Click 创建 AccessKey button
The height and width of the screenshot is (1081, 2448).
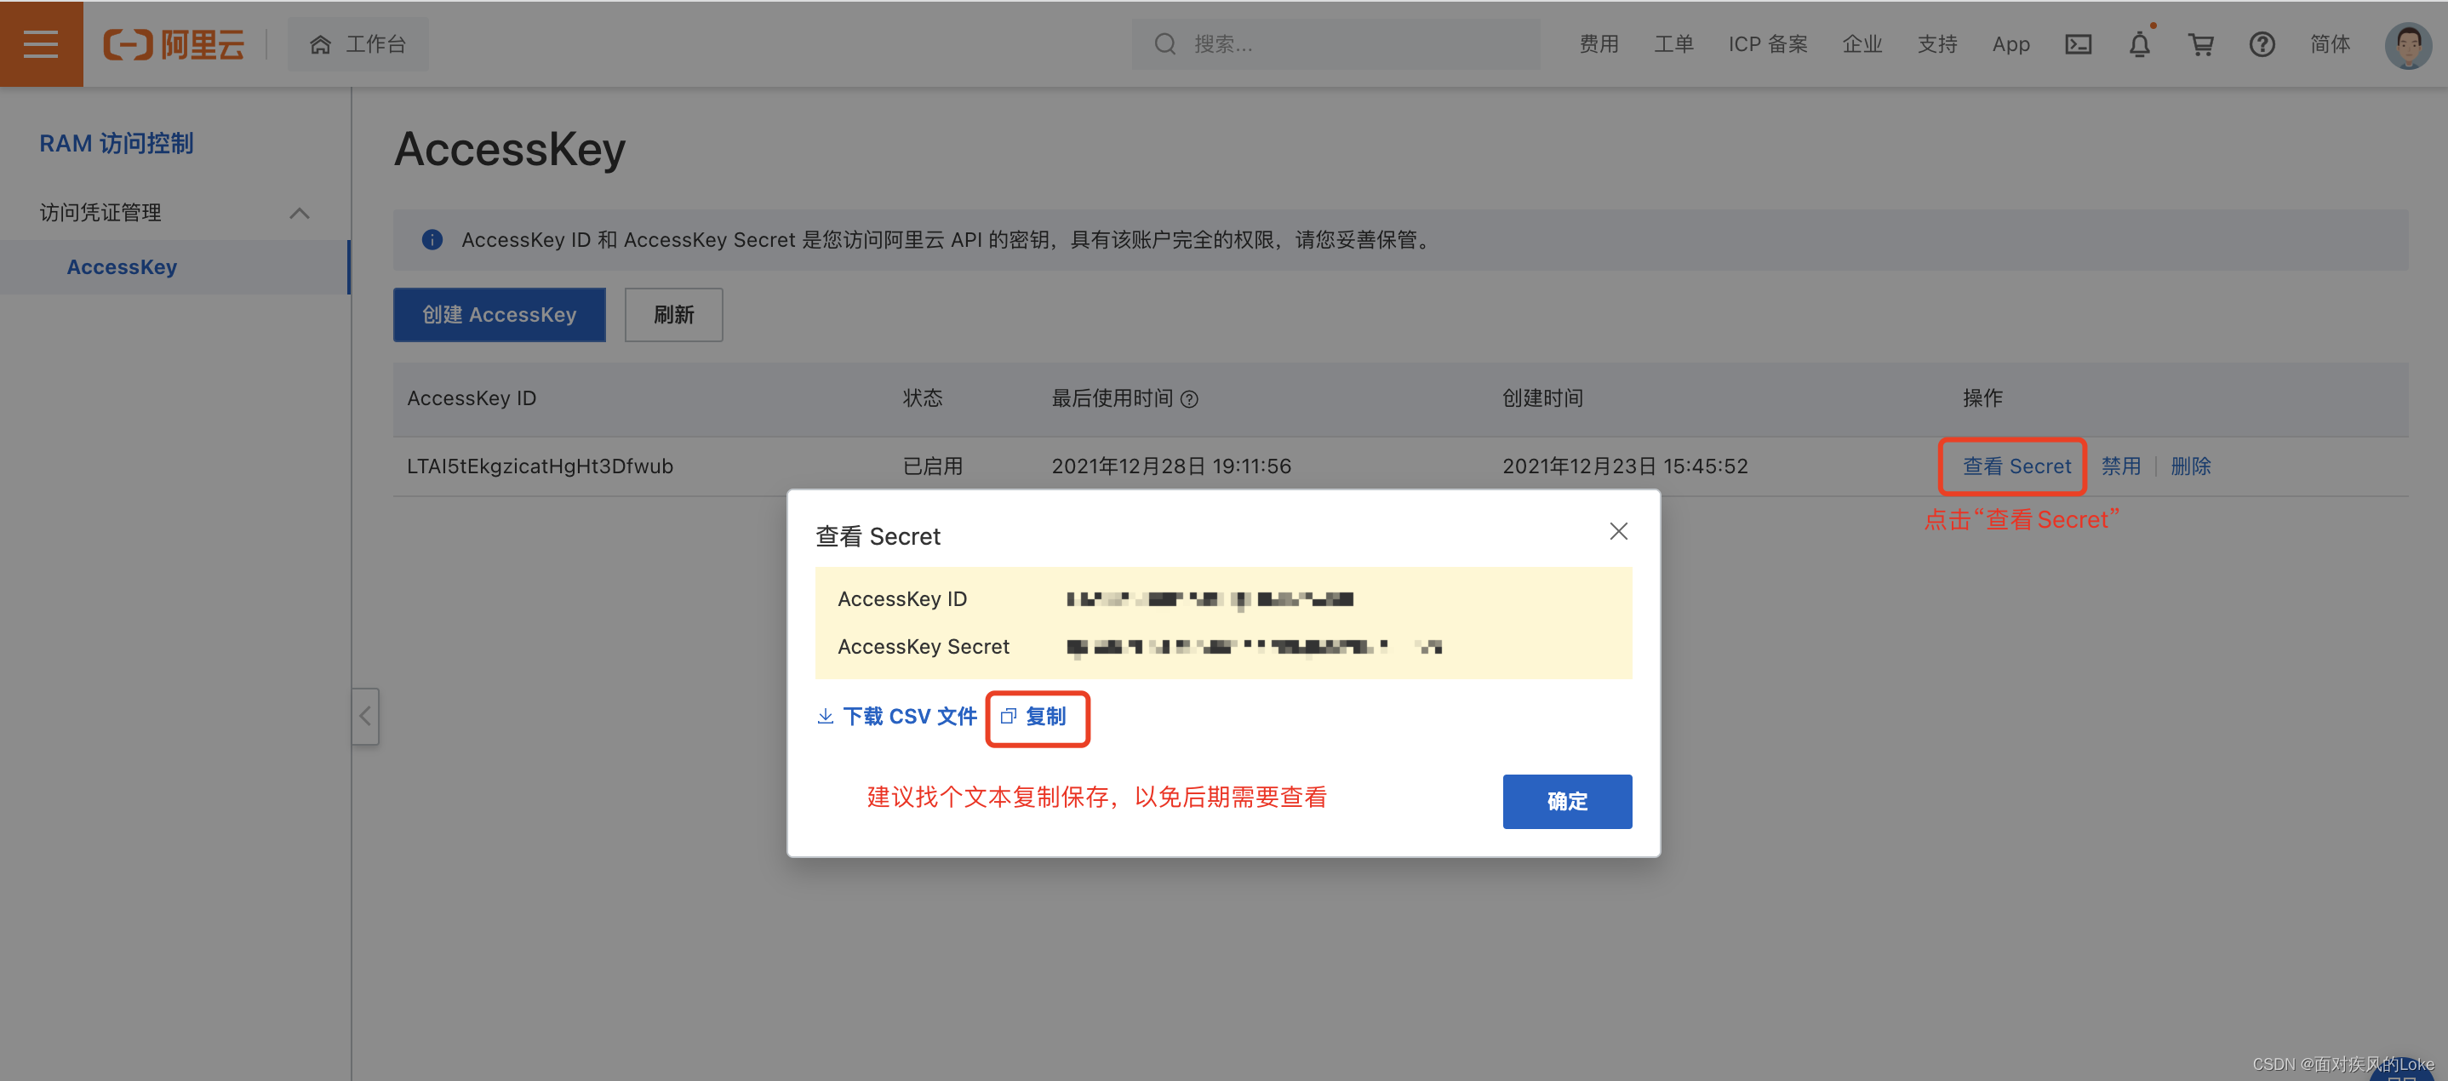click(499, 314)
